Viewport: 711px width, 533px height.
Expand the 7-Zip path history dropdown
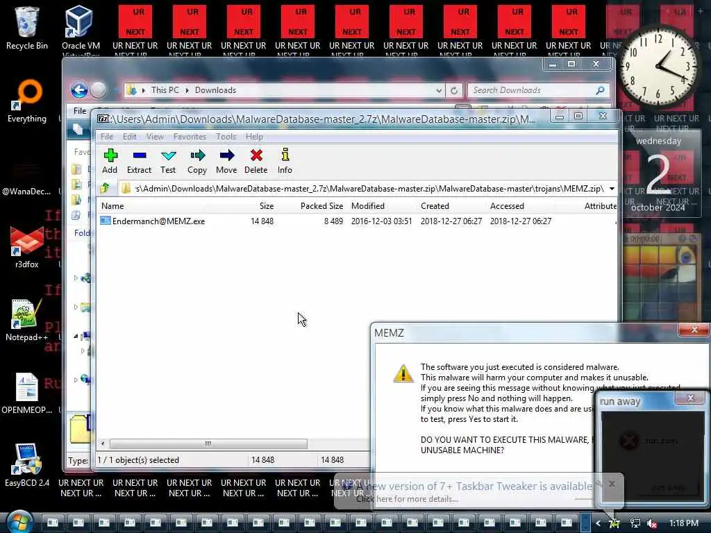(x=612, y=189)
